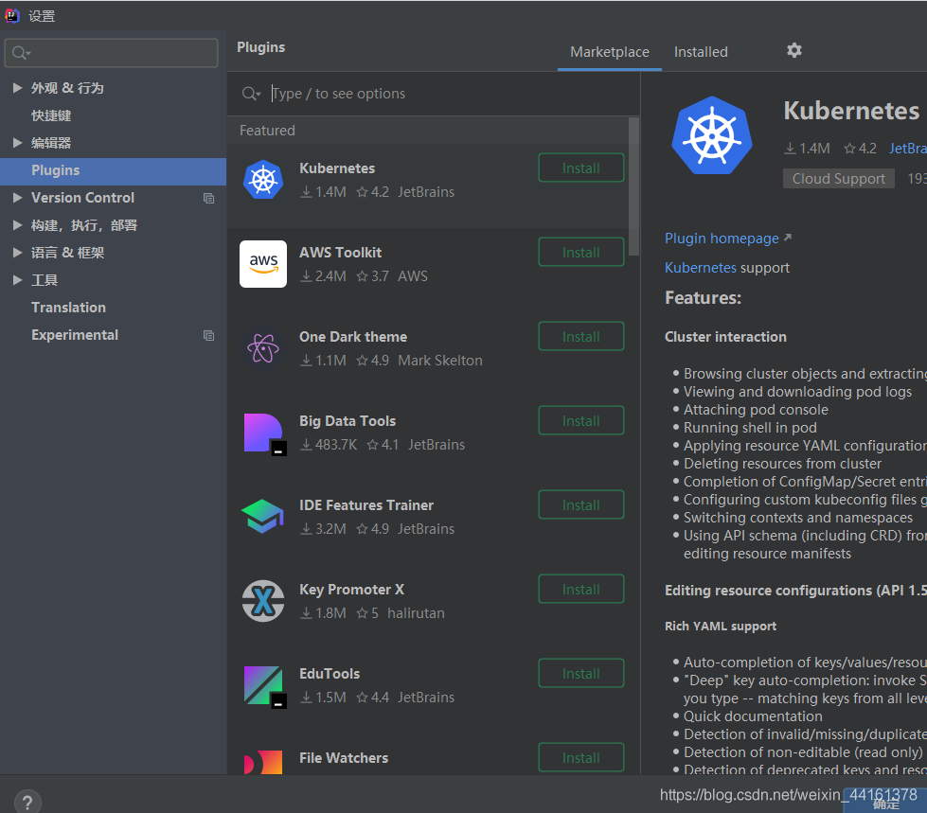Click the IDE Features Trainer icon
This screenshot has height=813, width=927.
tap(263, 517)
